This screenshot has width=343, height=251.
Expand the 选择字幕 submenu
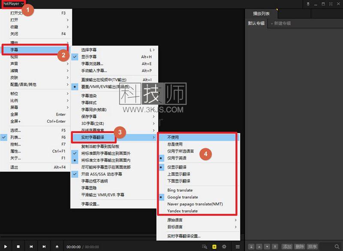[114, 50]
